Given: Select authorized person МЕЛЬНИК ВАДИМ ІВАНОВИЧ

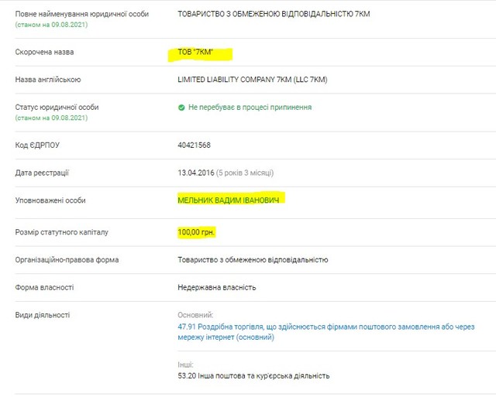Looking at the screenshot, I should [x=229, y=200].
